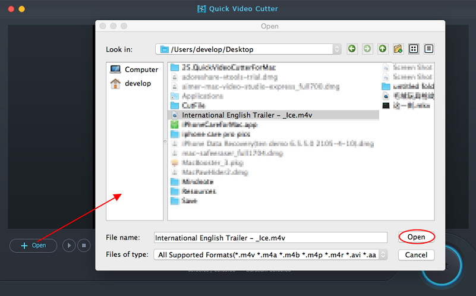Select the Applications folder entry
The image size is (476, 296).
click(197, 96)
